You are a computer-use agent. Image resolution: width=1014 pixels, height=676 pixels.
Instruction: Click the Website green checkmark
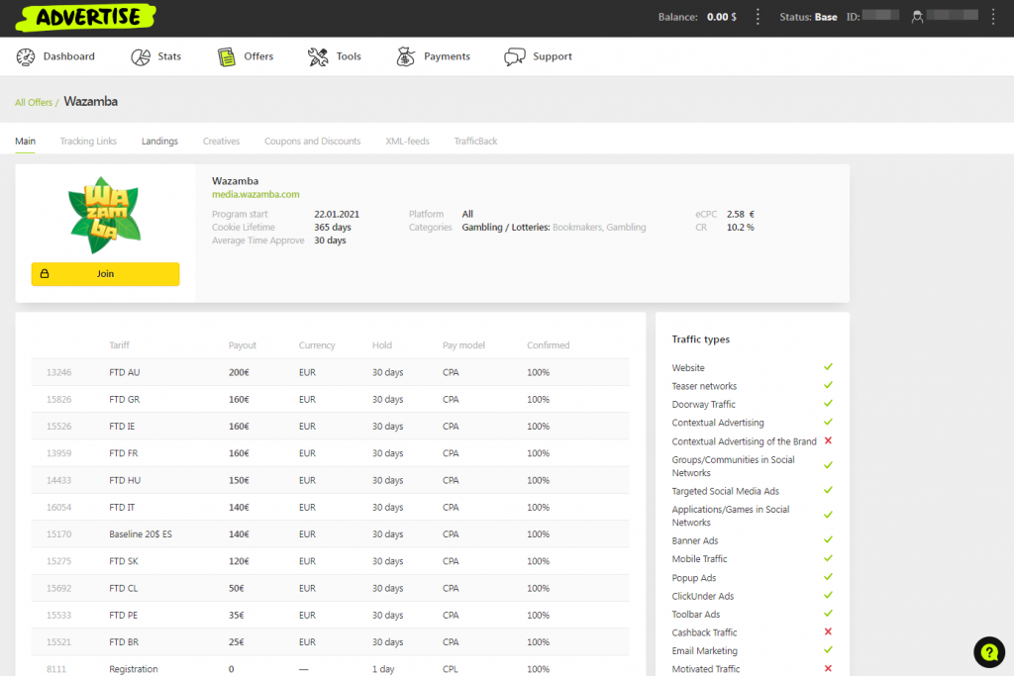point(828,366)
